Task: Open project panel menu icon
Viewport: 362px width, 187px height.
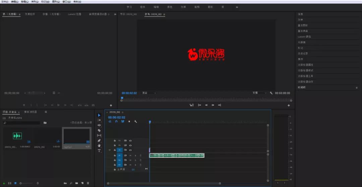Action: (x=19, y=112)
